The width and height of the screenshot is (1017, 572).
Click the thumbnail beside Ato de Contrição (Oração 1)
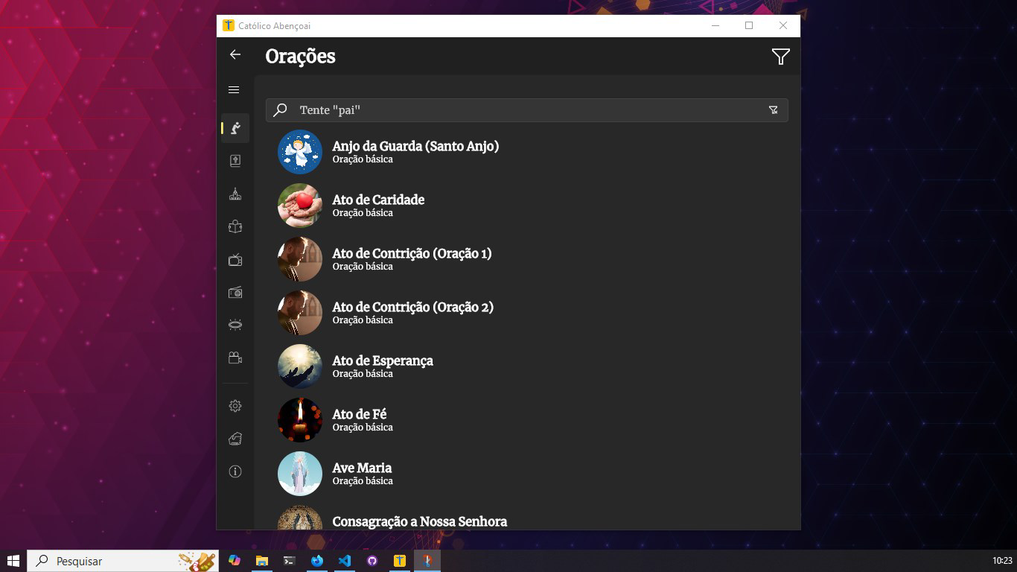click(x=300, y=259)
